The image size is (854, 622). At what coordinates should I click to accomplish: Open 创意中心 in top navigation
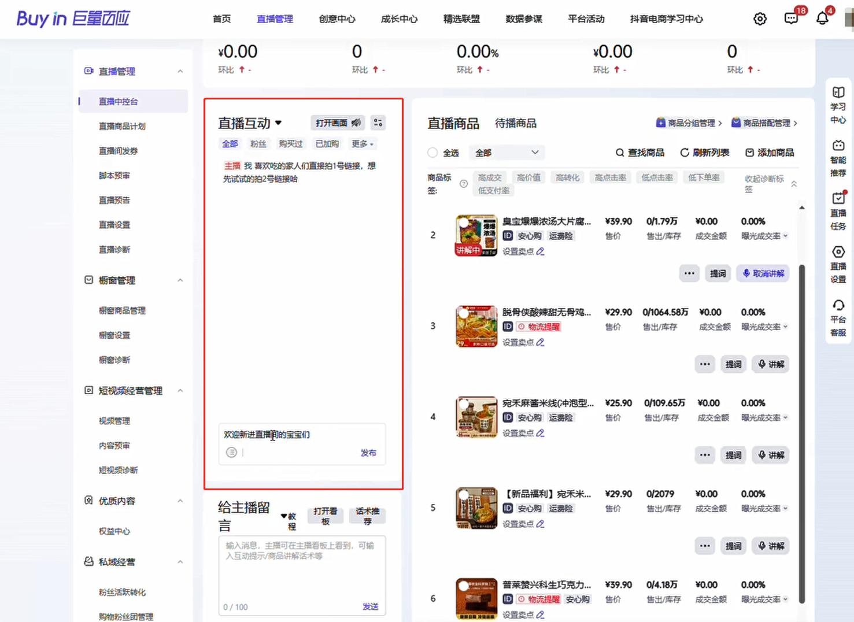click(x=337, y=19)
